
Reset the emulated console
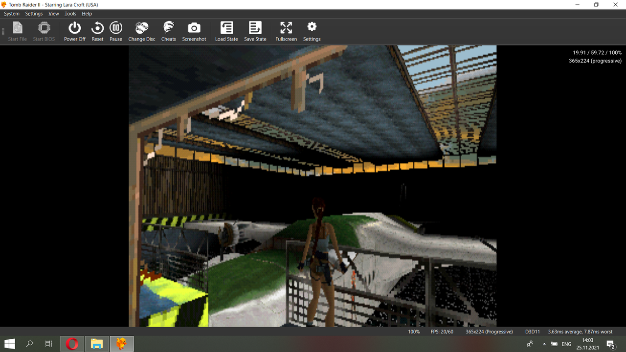97,32
